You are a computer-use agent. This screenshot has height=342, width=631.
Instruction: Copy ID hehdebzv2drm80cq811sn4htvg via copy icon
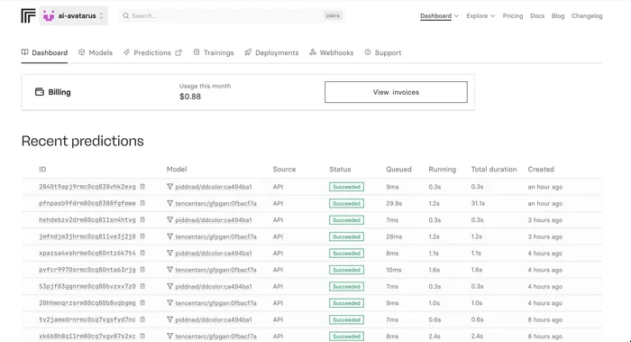142,219
